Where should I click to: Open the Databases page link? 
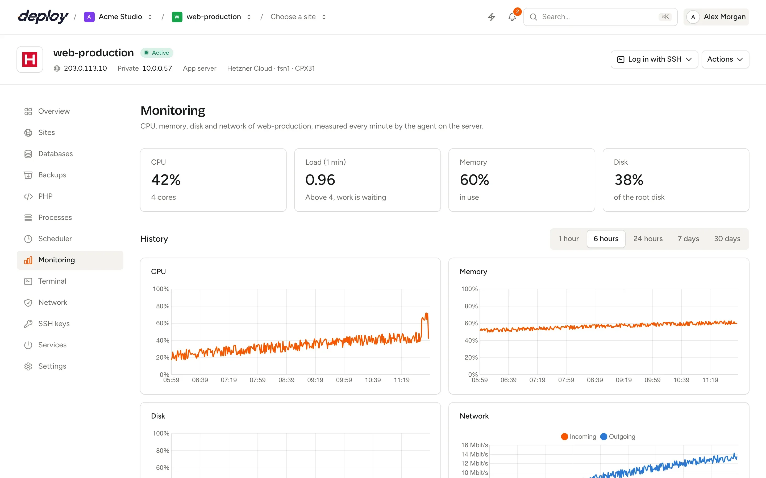coord(70,154)
